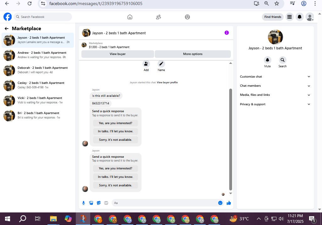Click the chat vertical scrollbar
This screenshot has height=225, width=322.
click(230, 140)
